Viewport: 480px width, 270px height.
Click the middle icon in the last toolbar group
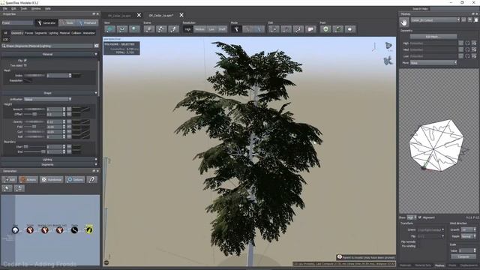(x=338, y=29)
